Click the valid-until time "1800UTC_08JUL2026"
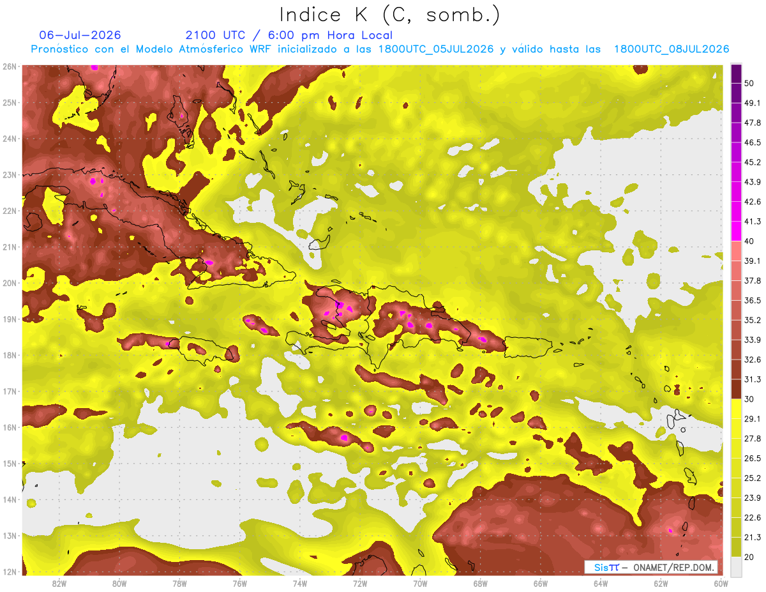This screenshot has height=592, width=766. point(672,49)
